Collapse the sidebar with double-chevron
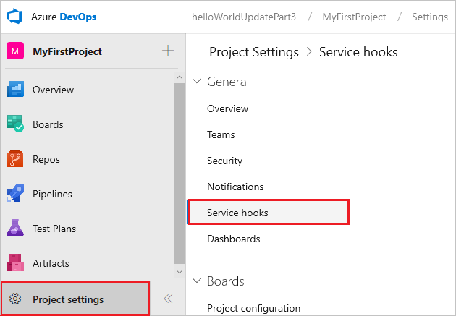Screen dimensions: 456x316 pyautogui.click(x=168, y=299)
